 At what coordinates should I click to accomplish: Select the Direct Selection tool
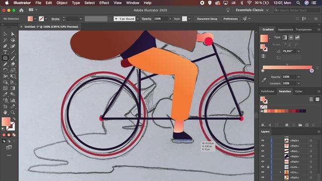pos(13,34)
